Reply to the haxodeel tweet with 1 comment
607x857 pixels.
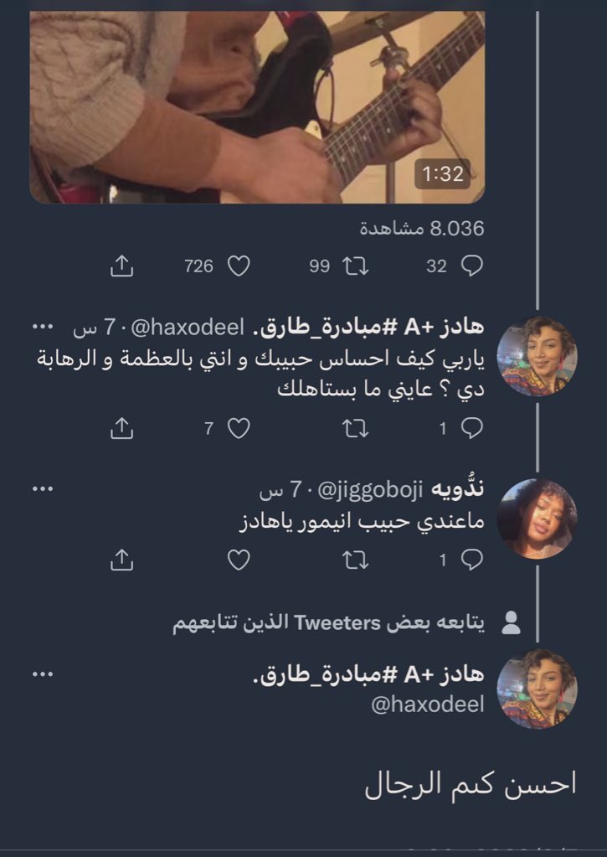coord(471,429)
